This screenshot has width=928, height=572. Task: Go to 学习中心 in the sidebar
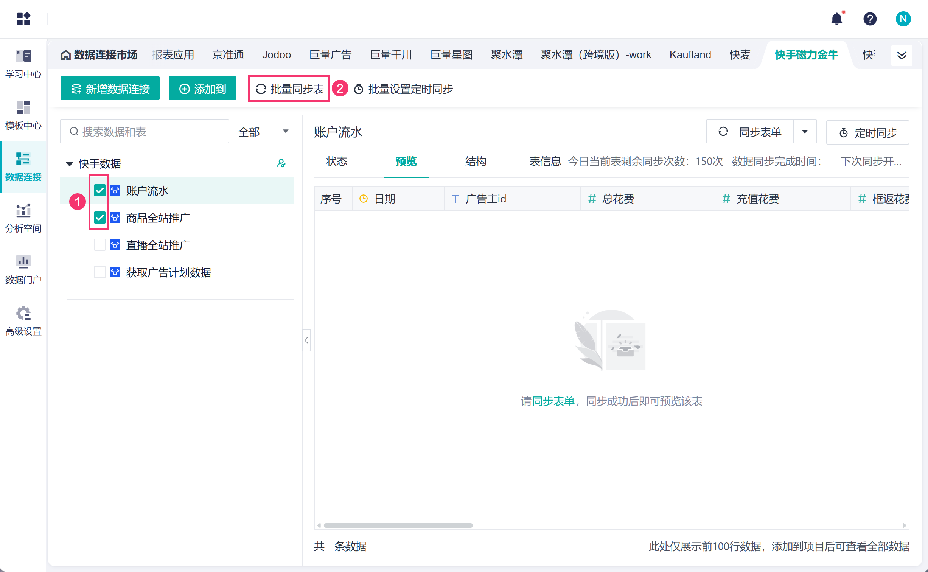pyautogui.click(x=23, y=64)
